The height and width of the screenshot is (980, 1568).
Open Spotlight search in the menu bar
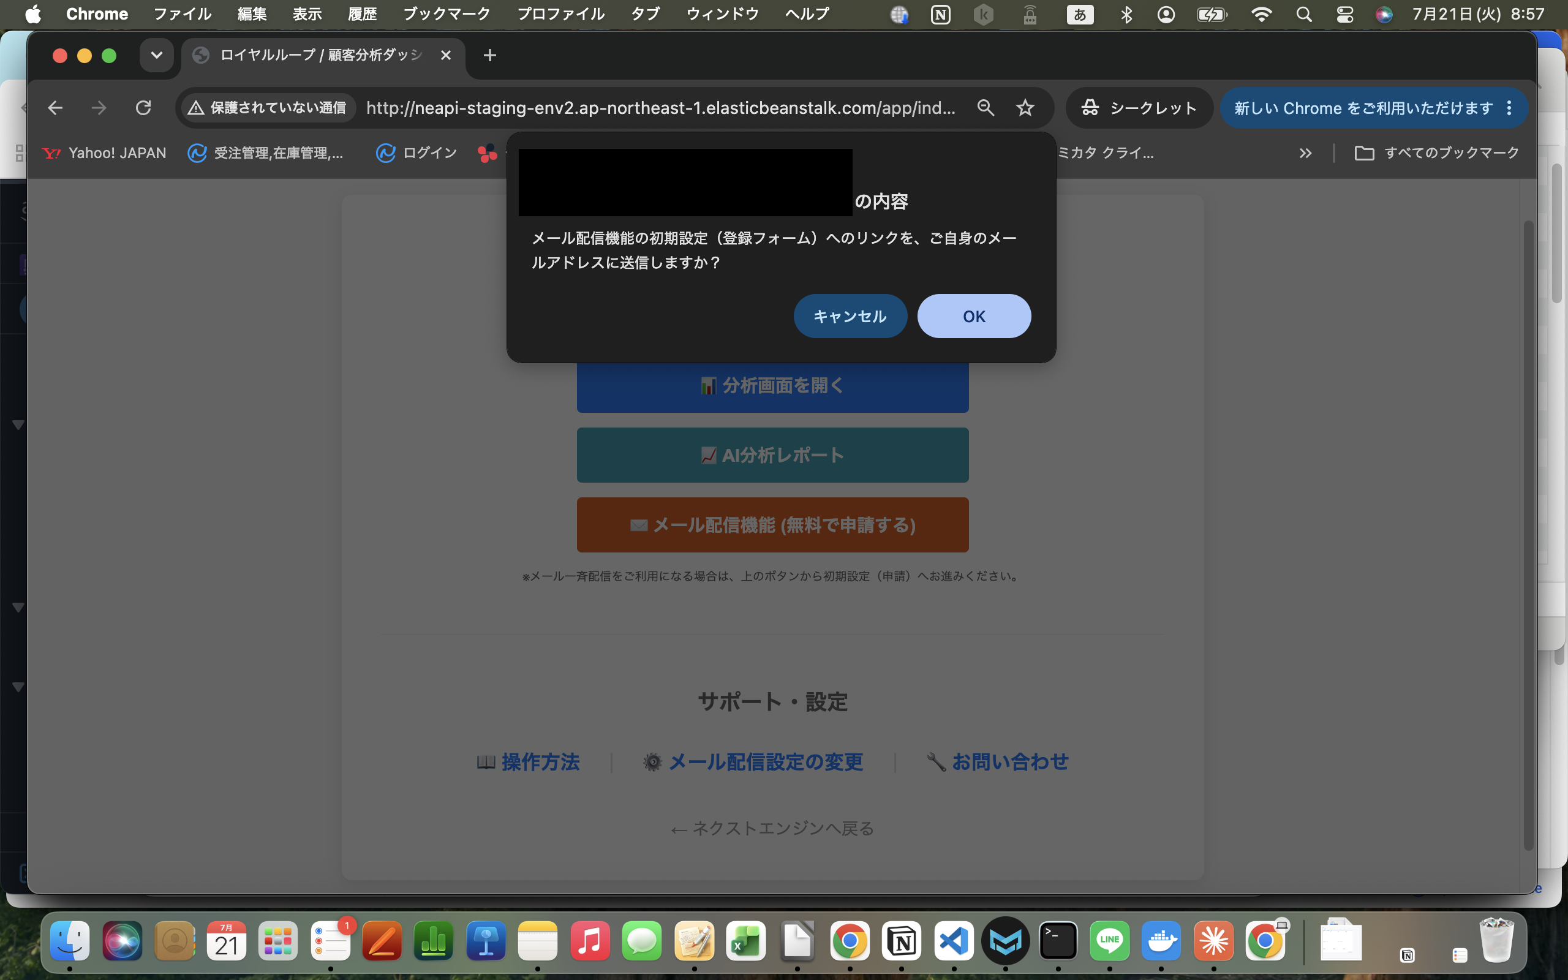[1303, 14]
